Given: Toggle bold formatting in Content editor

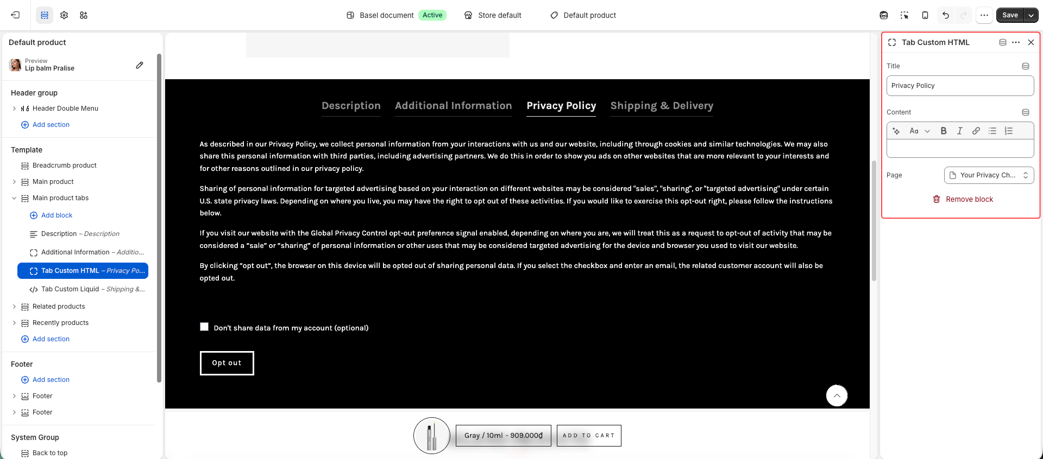Looking at the screenshot, I should pyautogui.click(x=944, y=131).
